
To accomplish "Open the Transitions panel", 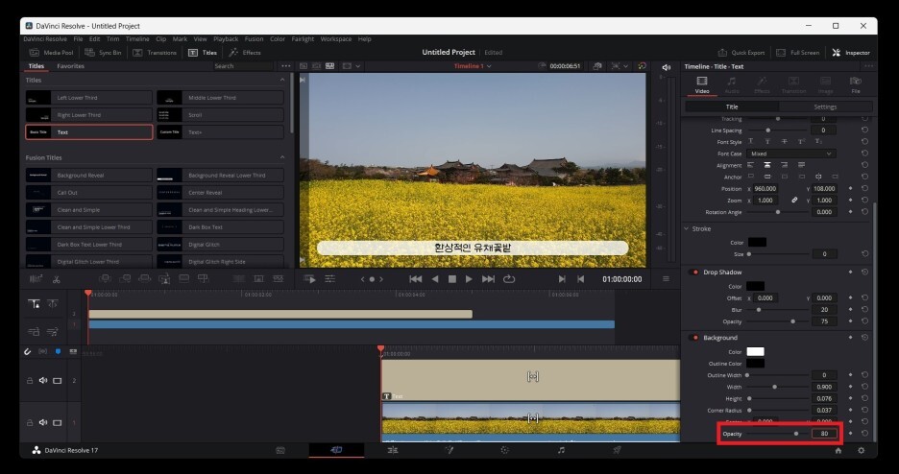I will [x=155, y=53].
